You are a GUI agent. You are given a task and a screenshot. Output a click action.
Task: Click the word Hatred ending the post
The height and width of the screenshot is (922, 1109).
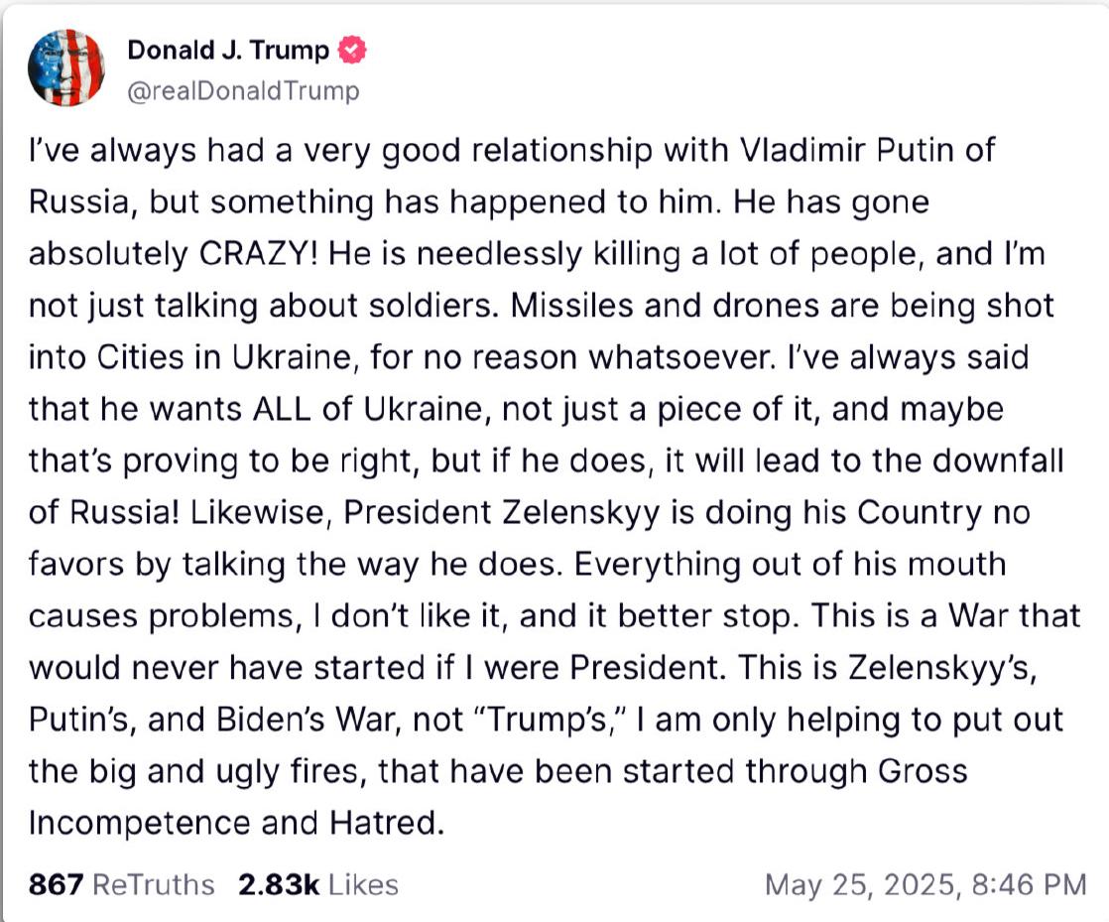point(386,822)
